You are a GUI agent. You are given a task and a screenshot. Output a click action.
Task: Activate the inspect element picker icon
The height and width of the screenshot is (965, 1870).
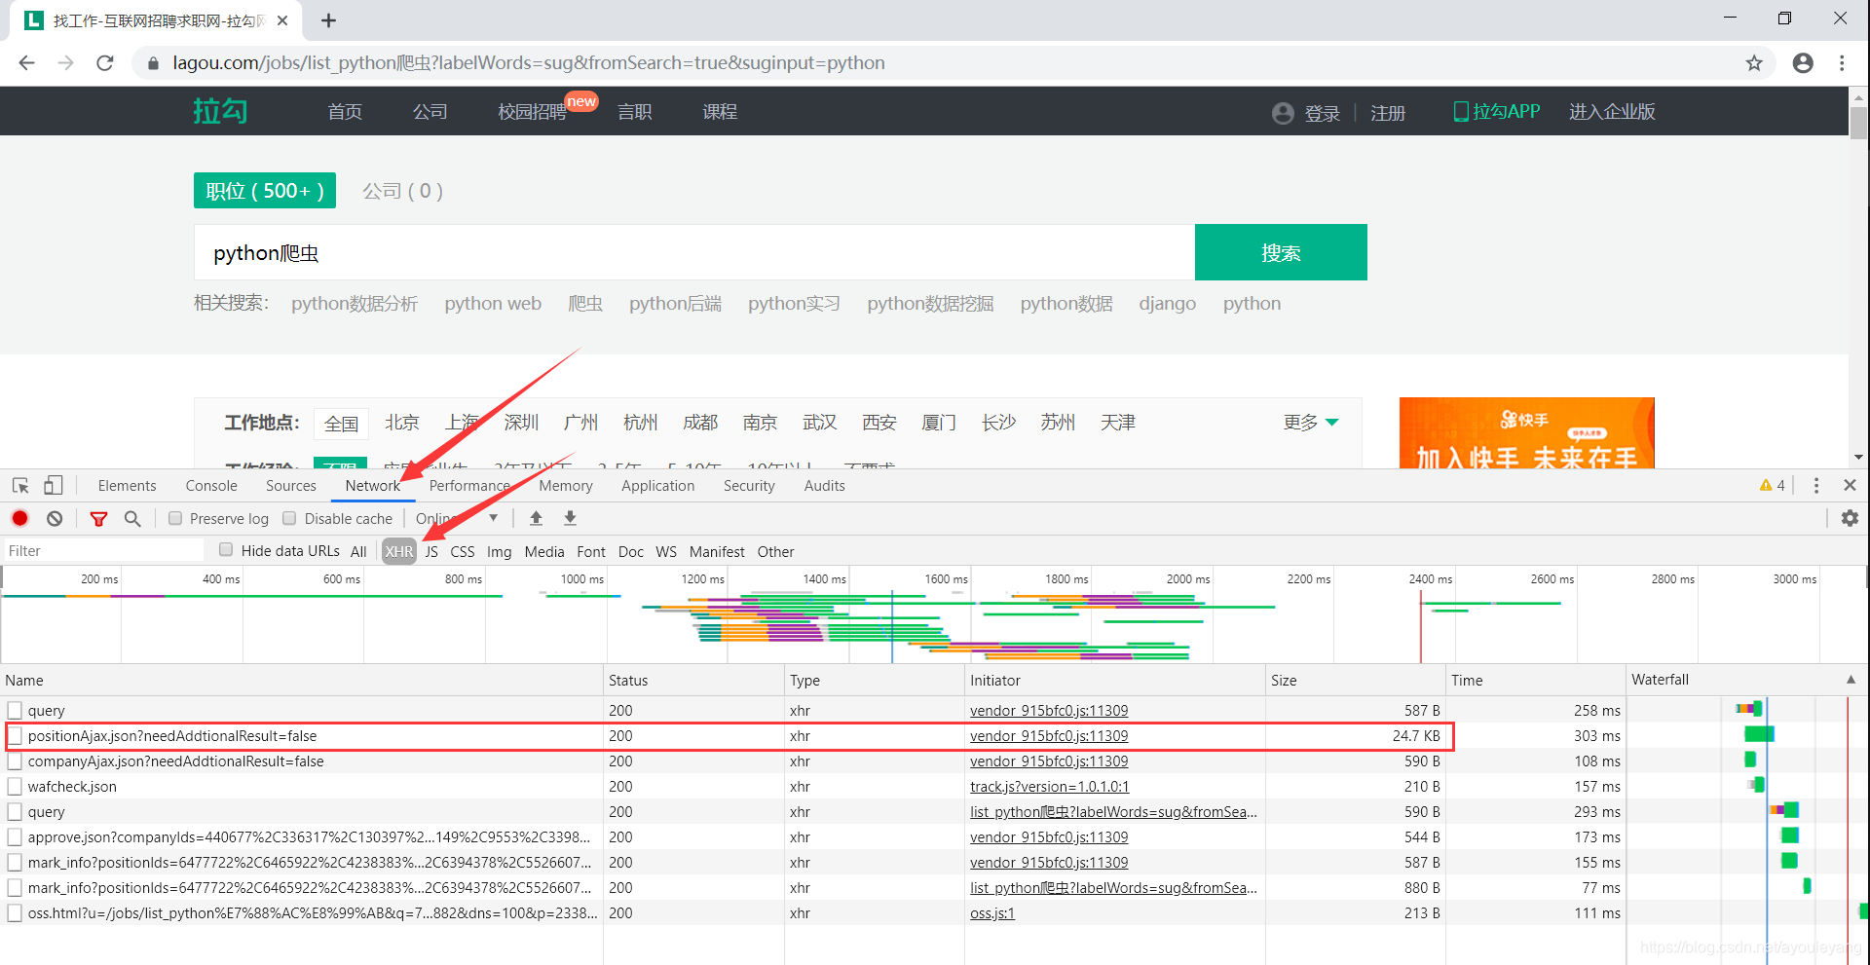coord(20,485)
